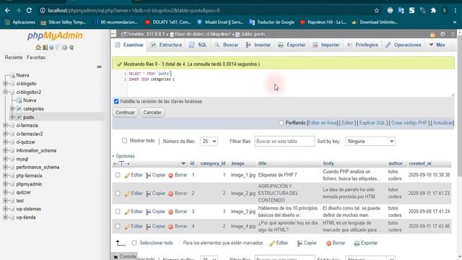This screenshot has width=462, height=260.
Task: Reload the browser page
Action: point(29,11)
